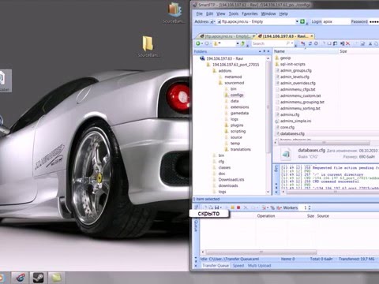Viewport: 379px width, 284px height.
Task: Switch to the ftp.apox.jino.ru tab
Action: pyautogui.click(x=227, y=36)
